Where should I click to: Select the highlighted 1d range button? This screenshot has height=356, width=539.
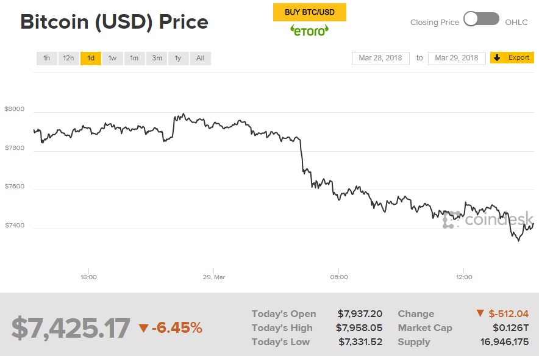click(90, 58)
